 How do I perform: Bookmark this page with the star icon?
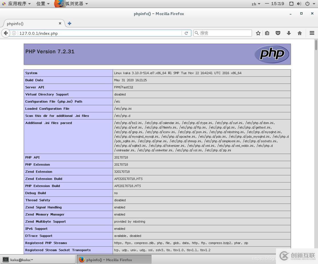pyautogui.click(x=258, y=33)
